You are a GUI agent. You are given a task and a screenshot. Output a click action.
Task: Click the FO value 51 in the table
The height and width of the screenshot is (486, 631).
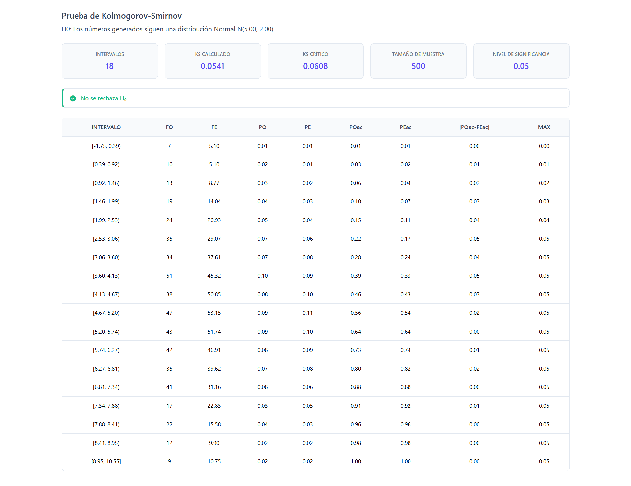click(x=169, y=276)
